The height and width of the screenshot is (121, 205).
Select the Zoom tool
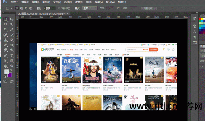(x=12, y=66)
